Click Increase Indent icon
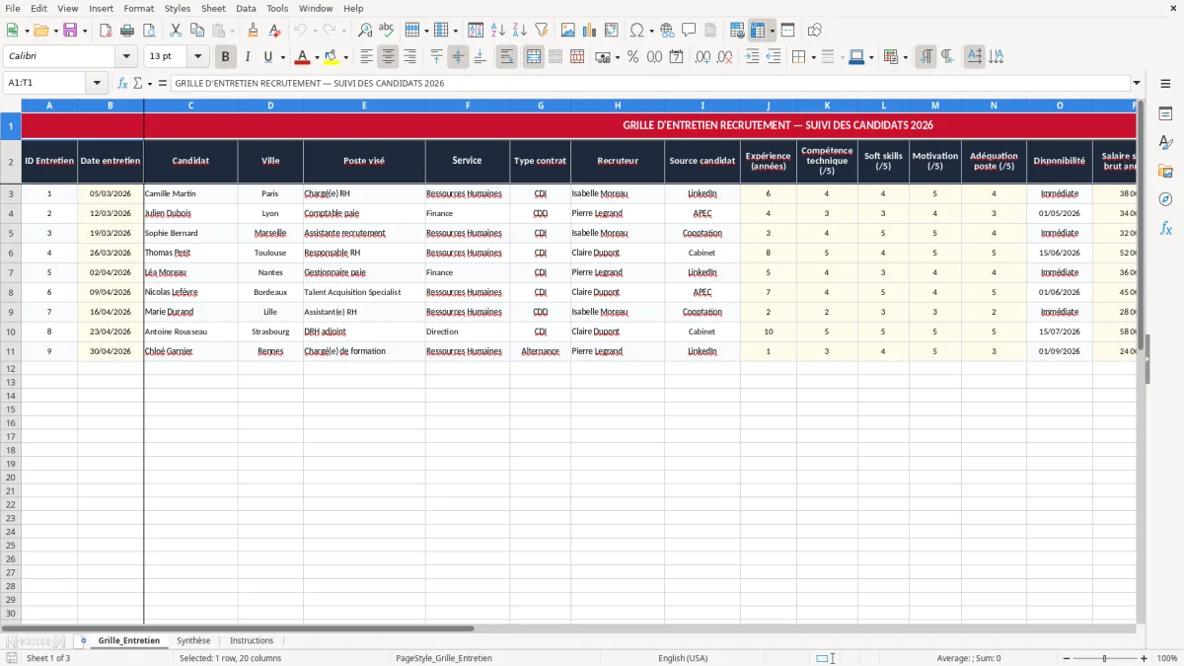The image size is (1184, 666). [752, 57]
